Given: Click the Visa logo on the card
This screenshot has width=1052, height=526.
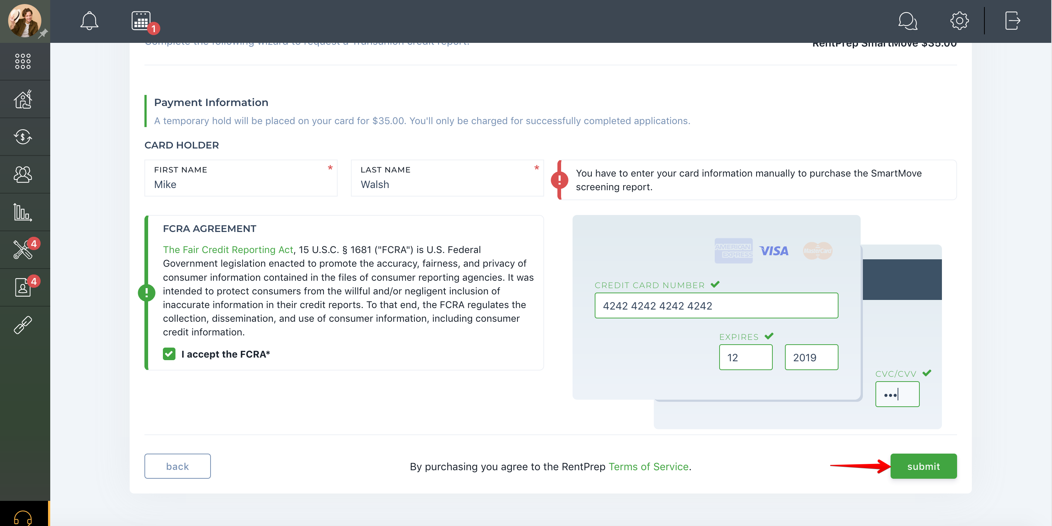Looking at the screenshot, I should (774, 251).
